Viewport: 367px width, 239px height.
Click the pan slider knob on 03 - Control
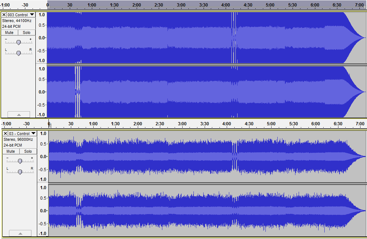[x=20, y=171]
